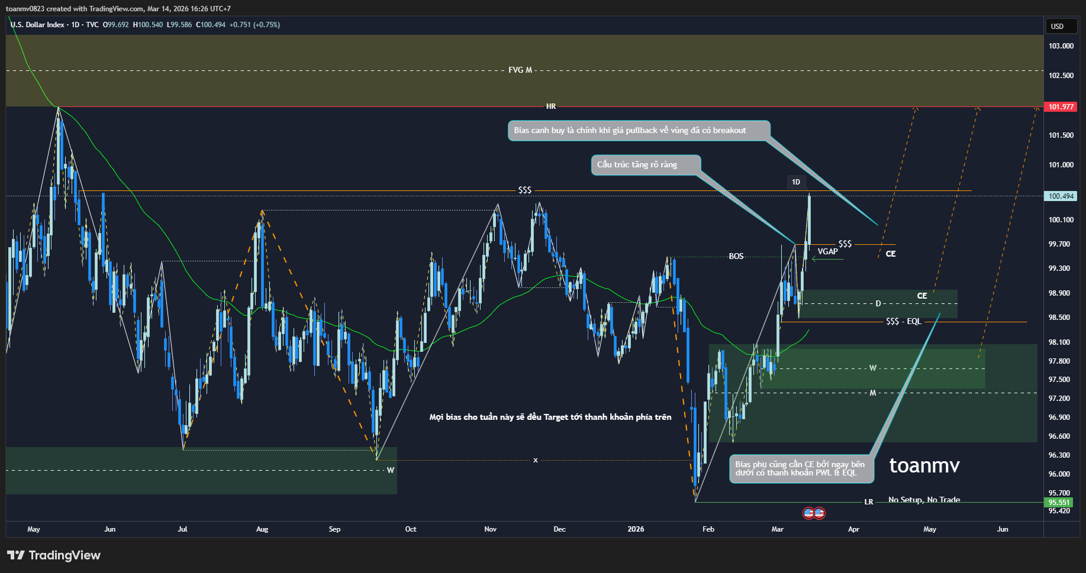Click the Feb label on the time axis
The width and height of the screenshot is (1086, 573).
point(708,529)
